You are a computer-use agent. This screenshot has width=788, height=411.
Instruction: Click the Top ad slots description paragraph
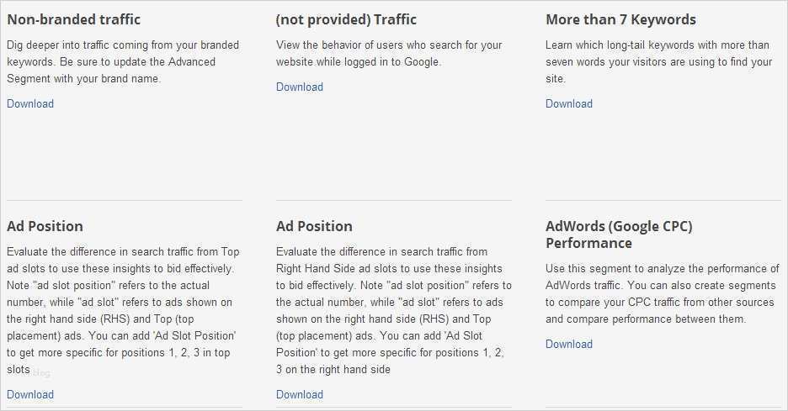pyautogui.click(x=123, y=311)
